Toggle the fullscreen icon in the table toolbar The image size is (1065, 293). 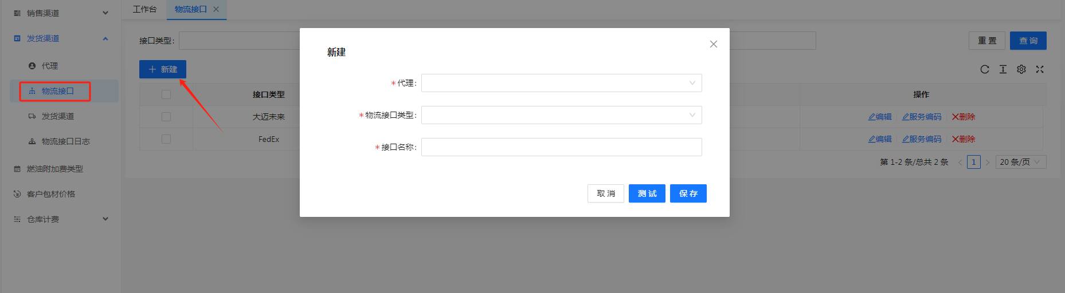click(x=1040, y=69)
